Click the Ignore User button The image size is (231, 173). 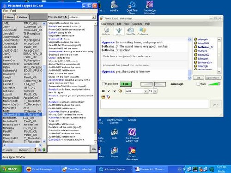(x=213, y=78)
